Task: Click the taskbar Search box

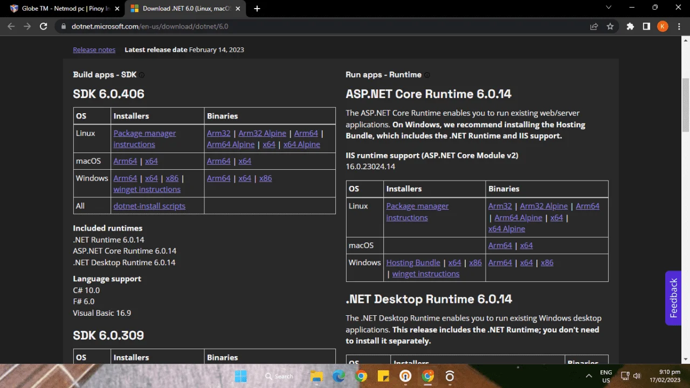Action: (279, 376)
